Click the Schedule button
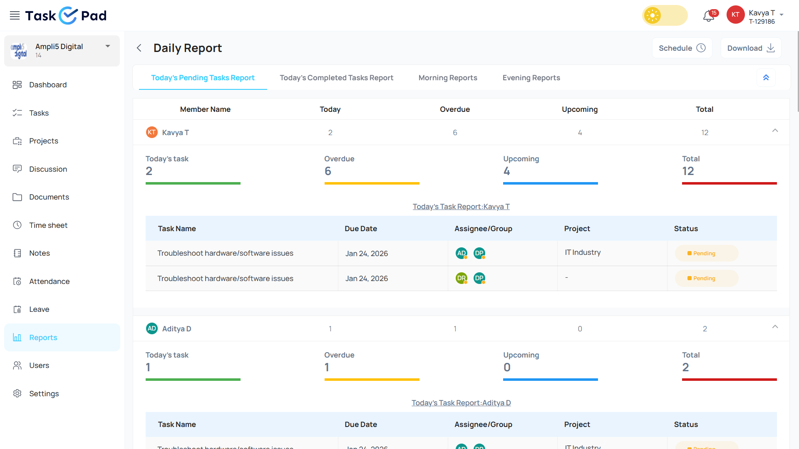799x449 pixels. pos(682,48)
